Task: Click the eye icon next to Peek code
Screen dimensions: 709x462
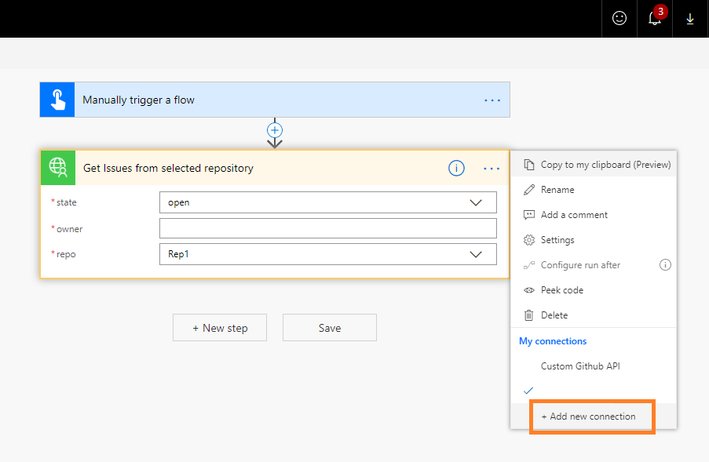Action: (528, 290)
